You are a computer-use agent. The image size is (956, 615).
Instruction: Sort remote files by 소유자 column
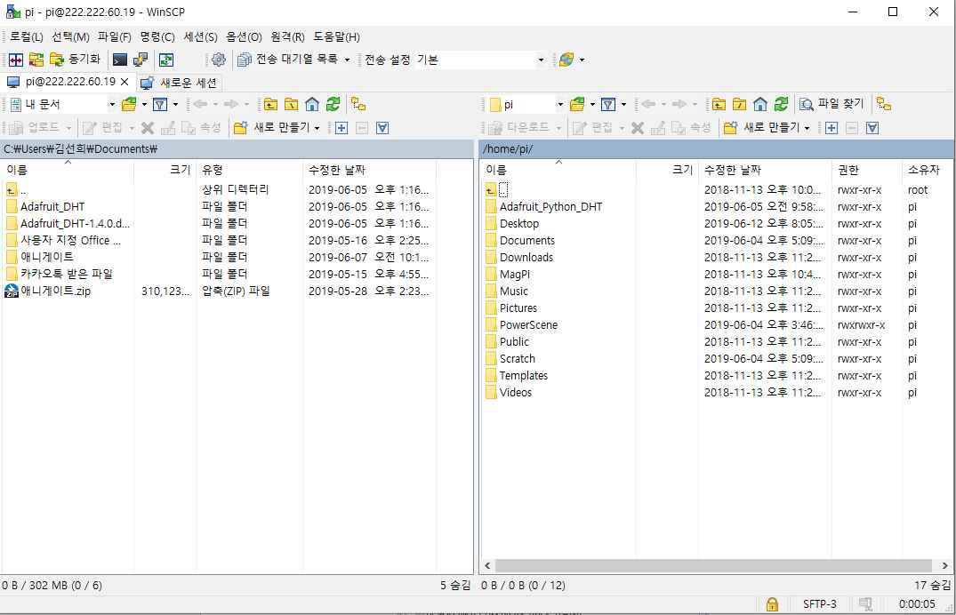928,170
